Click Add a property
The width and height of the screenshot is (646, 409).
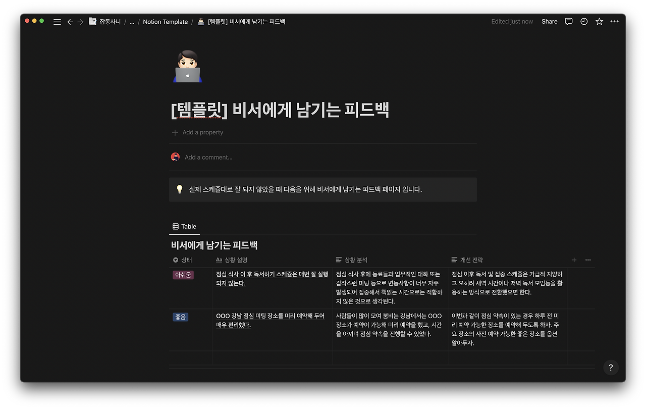tap(203, 132)
